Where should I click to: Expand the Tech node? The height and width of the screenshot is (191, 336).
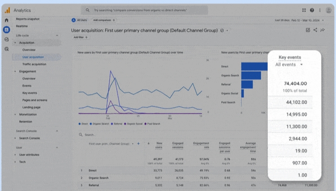click(15, 162)
